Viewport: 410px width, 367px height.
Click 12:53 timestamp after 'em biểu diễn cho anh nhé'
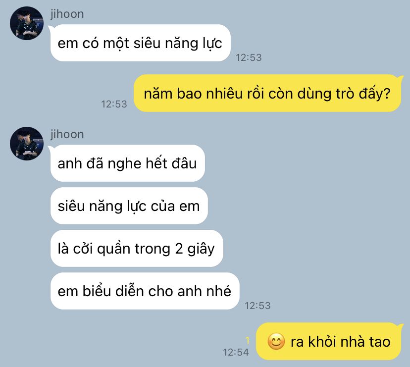point(257,306)
